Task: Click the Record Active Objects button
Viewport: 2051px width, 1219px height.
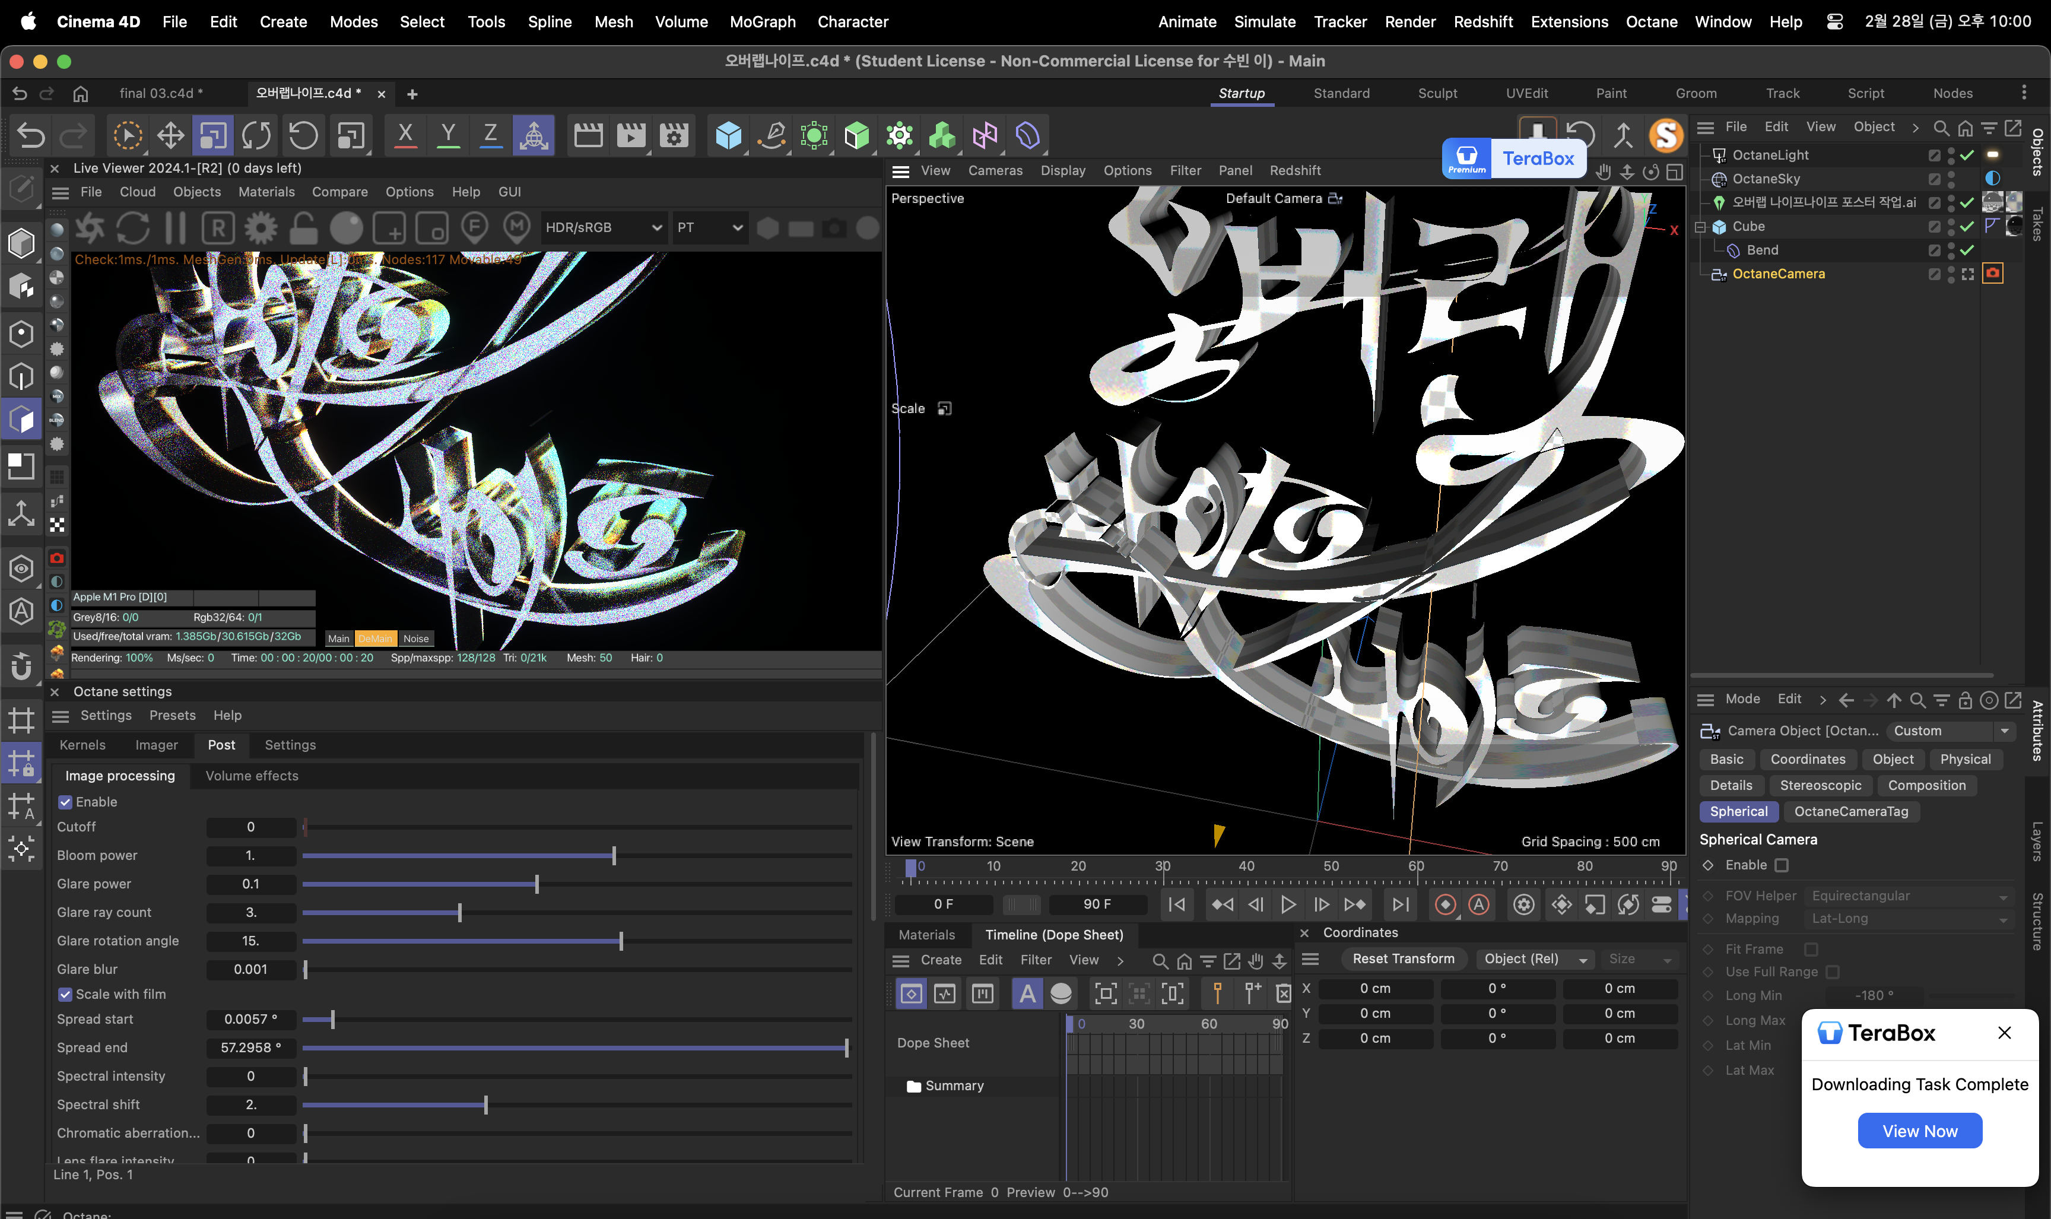Action: [1445, 904]
